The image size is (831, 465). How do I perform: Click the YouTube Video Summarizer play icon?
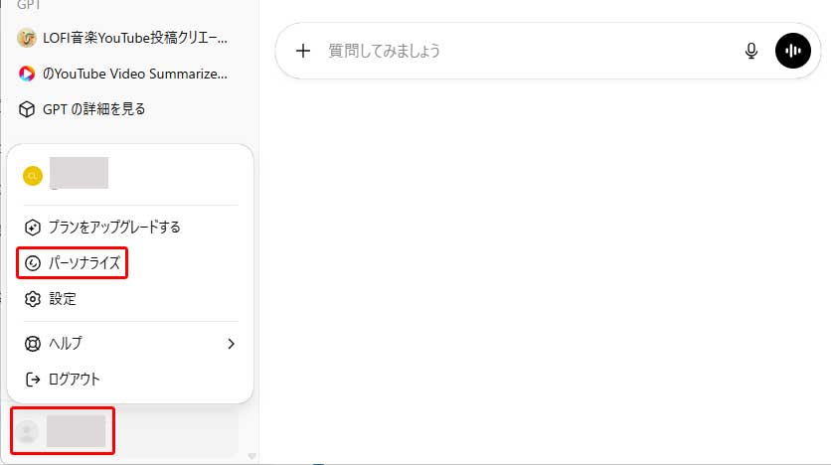27,74
